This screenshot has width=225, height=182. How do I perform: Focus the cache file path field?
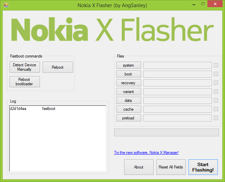tap(178, 109)
